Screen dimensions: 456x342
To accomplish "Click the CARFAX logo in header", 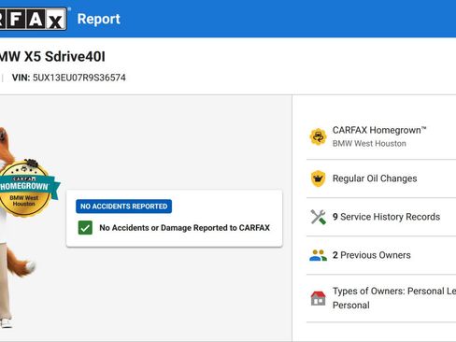I will [x=34, y=19].
